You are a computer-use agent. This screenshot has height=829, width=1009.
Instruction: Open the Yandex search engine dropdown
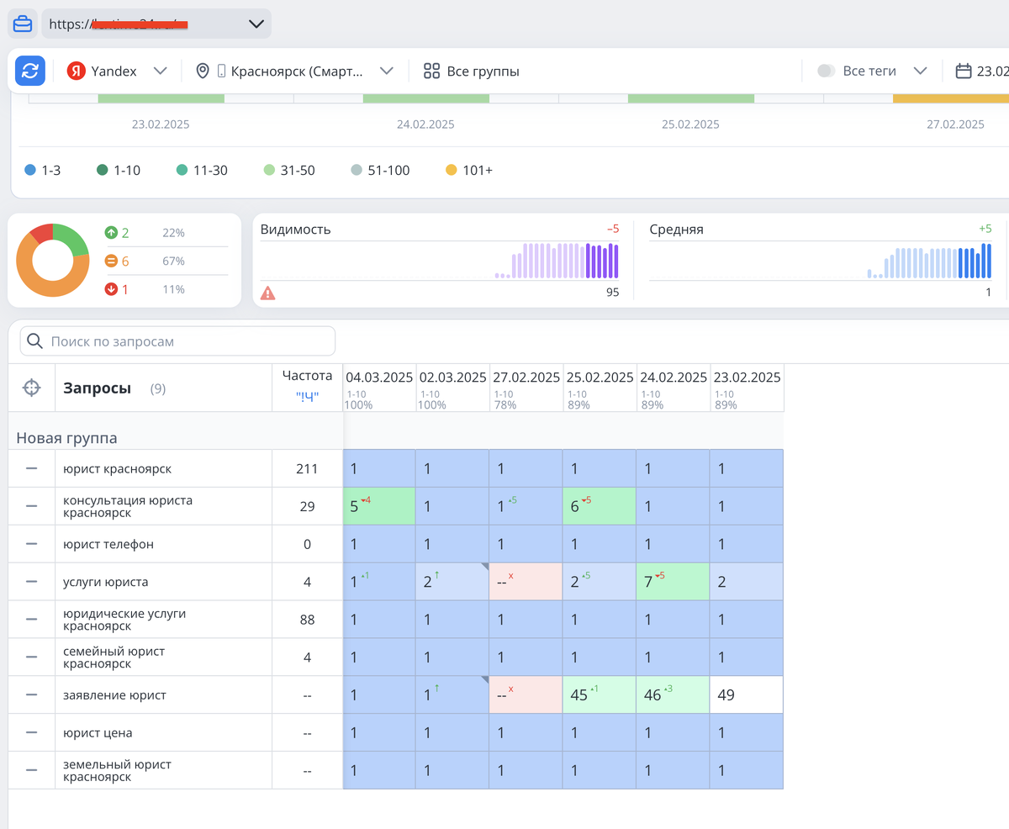(117, 71)
